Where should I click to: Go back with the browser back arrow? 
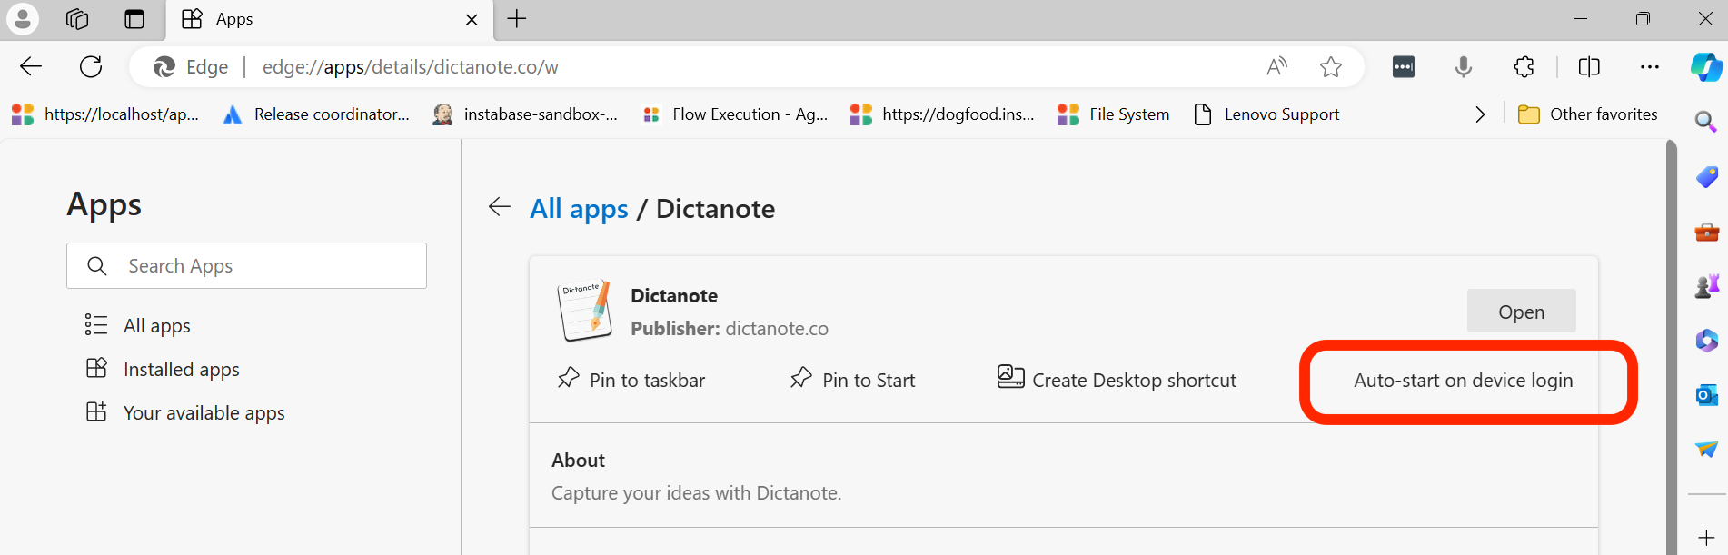click(31, 66)
